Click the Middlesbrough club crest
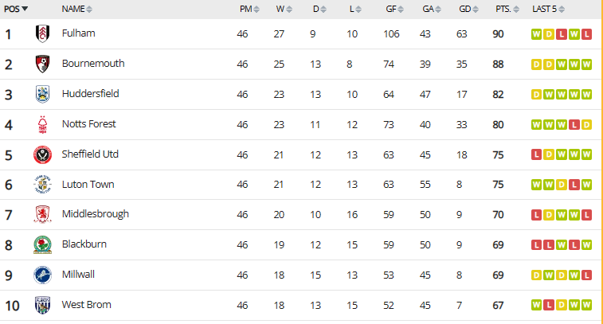603x324 pixels. (x=42, y=214)
